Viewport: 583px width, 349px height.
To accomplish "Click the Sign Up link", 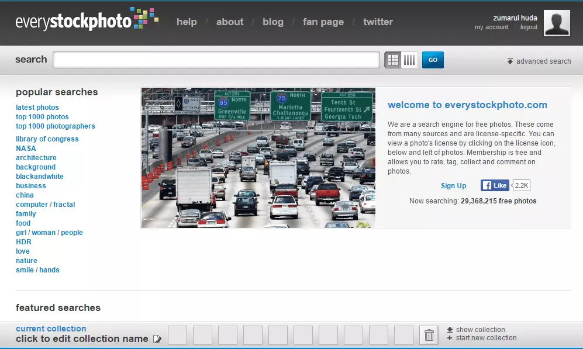I will [x=453, y=186].
